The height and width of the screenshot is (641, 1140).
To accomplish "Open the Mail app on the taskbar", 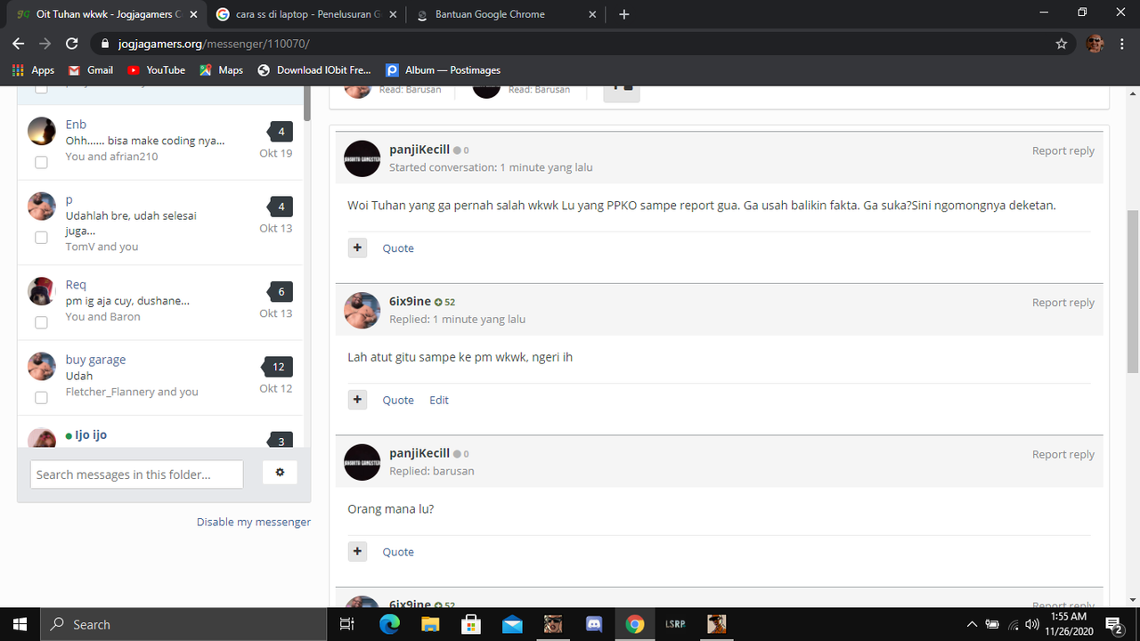I will click(x=512, y=624).
